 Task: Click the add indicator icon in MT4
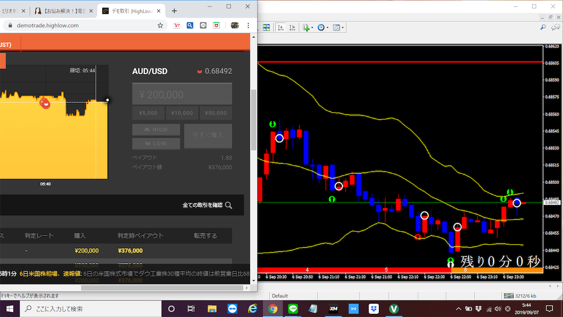click(306, 28)
